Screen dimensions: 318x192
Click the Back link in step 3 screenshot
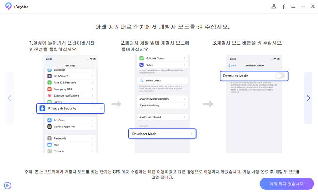pyautogui.click(x=232, y=66)
